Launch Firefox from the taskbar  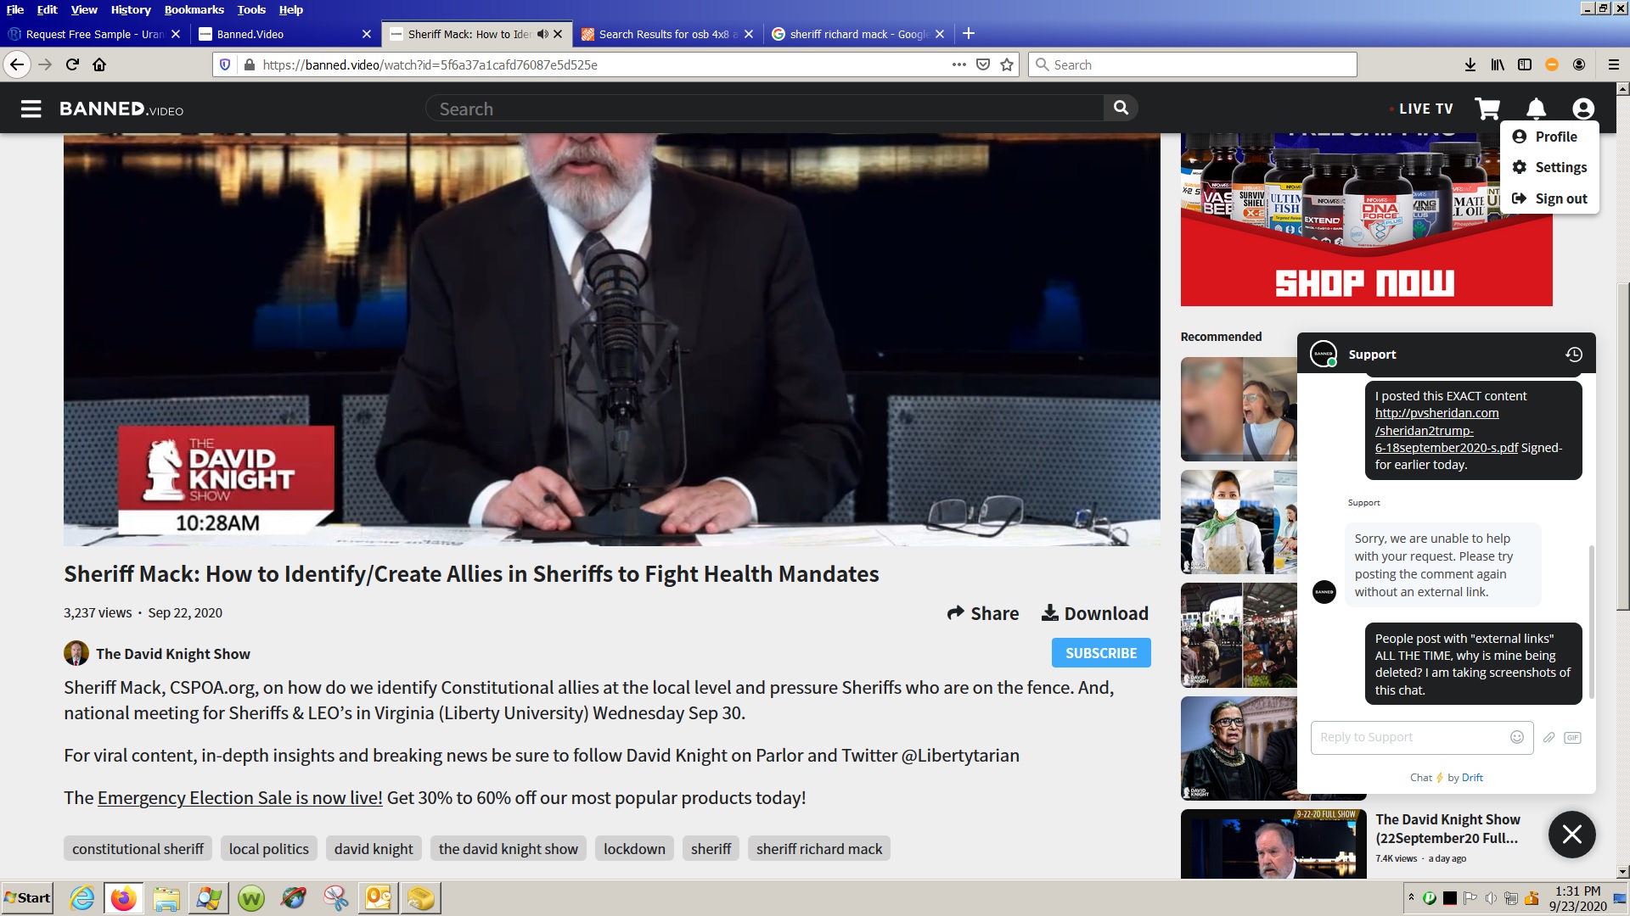[x=123, y=898]
